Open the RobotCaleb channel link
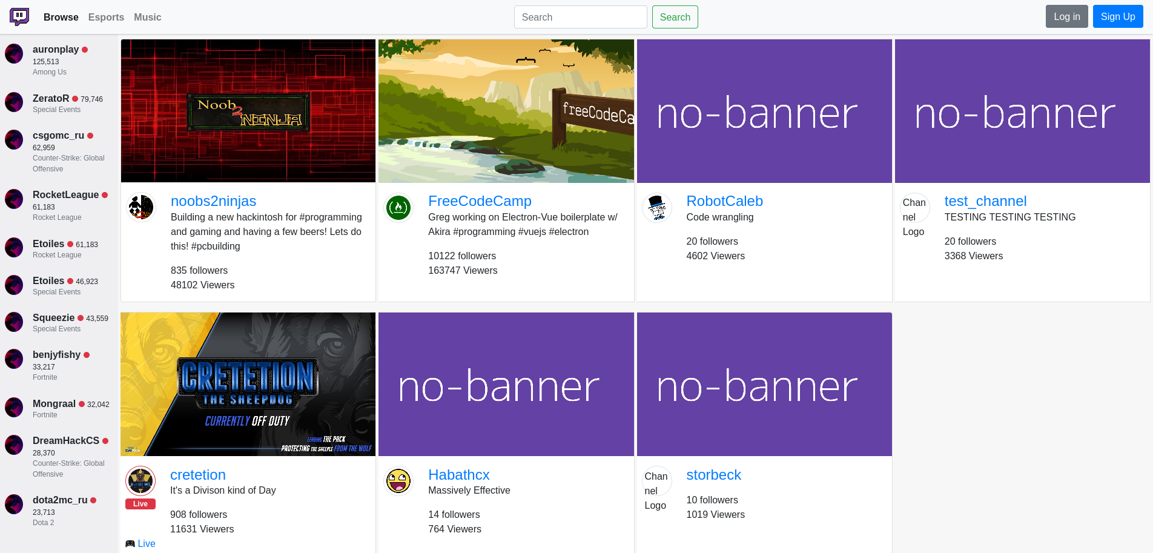 pyautogui.click(x=724, y=201)
